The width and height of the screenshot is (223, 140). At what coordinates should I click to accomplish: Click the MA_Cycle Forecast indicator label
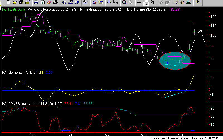point(47,10)
